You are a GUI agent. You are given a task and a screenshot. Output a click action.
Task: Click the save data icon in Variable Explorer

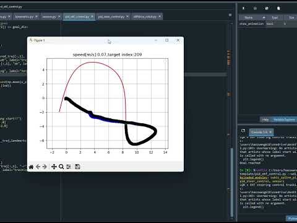click(267, 8)
